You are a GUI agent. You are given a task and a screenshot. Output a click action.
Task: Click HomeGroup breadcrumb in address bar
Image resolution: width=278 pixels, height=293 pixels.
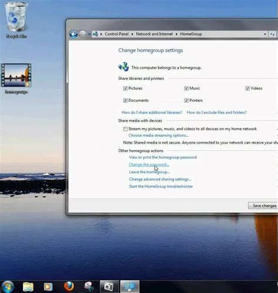coord(191,34)
